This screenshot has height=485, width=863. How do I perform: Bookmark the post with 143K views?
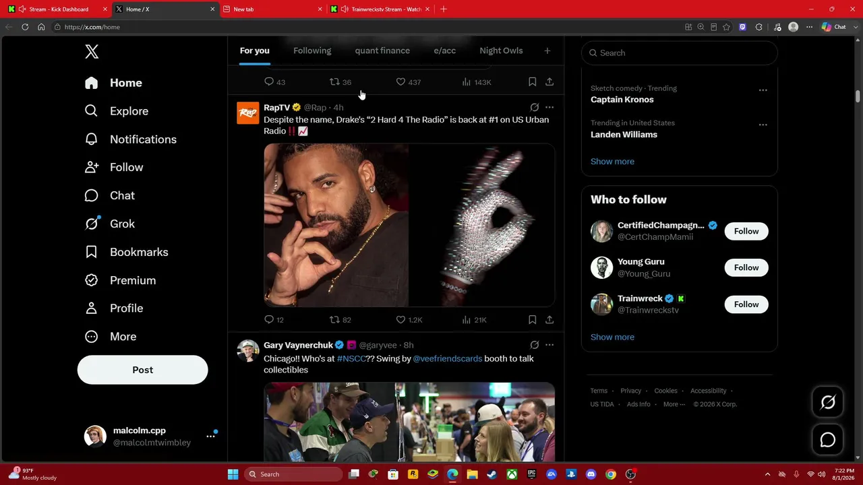(x=532, y=82)
